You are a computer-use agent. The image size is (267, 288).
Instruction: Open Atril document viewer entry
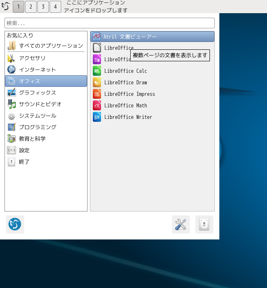tap(152, 37)
